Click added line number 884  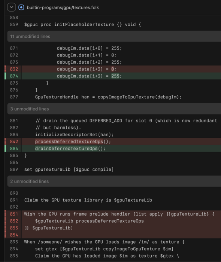pyautogui.click(x=14, y=149)
